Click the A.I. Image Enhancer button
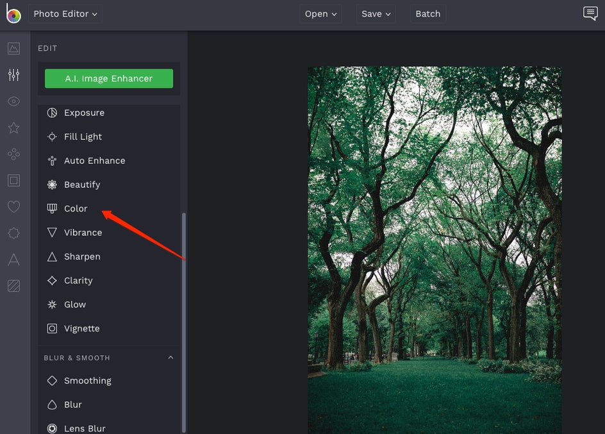Image resolution: width=605 pixels, height=434 pixels. coord(109,78)
